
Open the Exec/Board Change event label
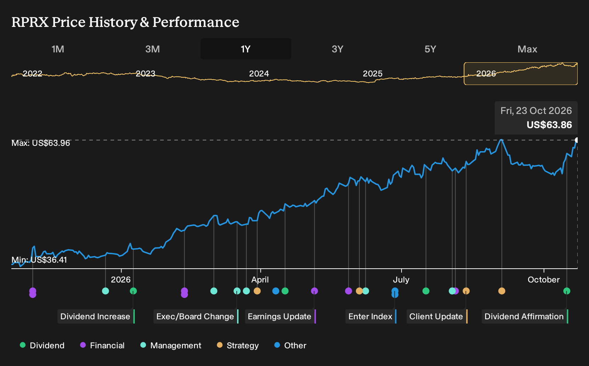pos(196,316)
